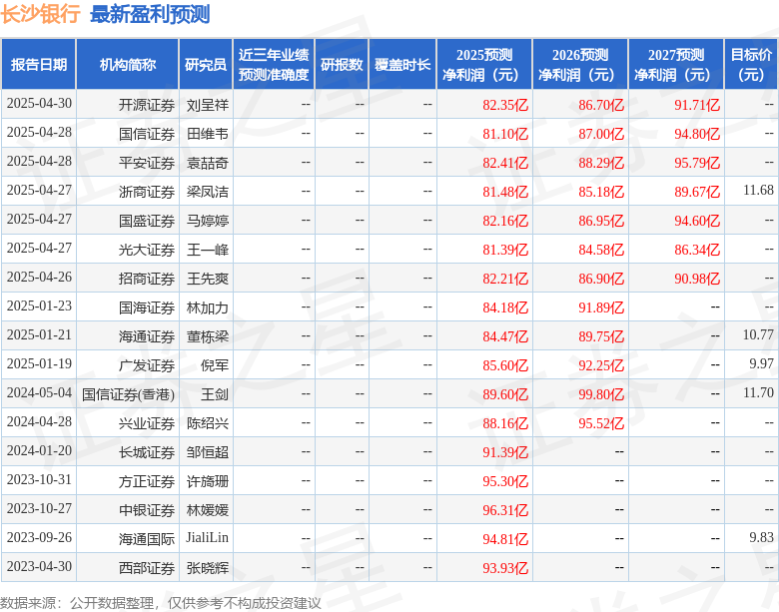Click target price 11.68
Viewport: 779px width, 612px height.
(758, 191)
